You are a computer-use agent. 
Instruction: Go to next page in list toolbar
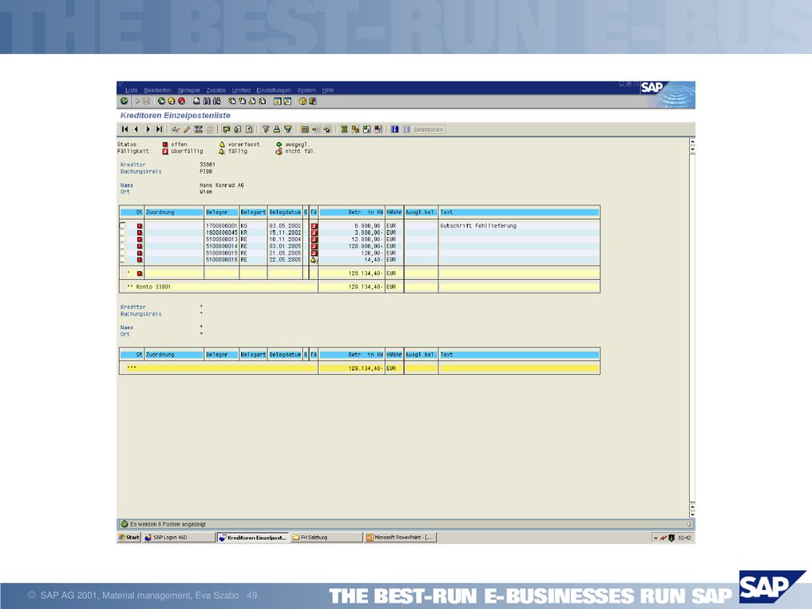click(147, 129)
